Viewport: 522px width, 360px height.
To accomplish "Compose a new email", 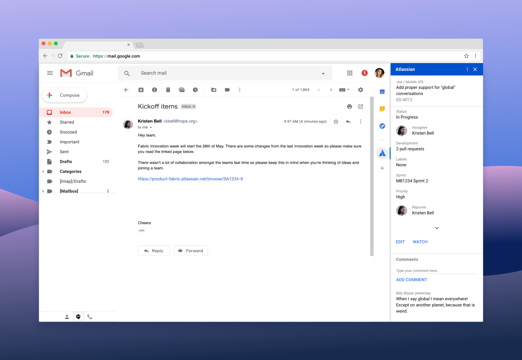I will tap(64, 95).
